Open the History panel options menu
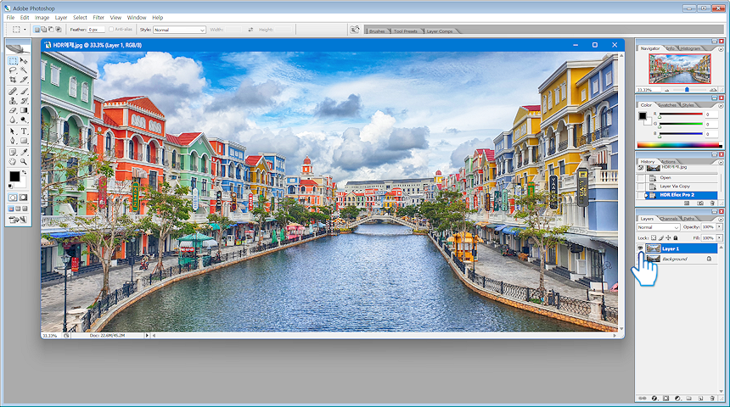Viewport: 730px width, 407px height. 721,162
